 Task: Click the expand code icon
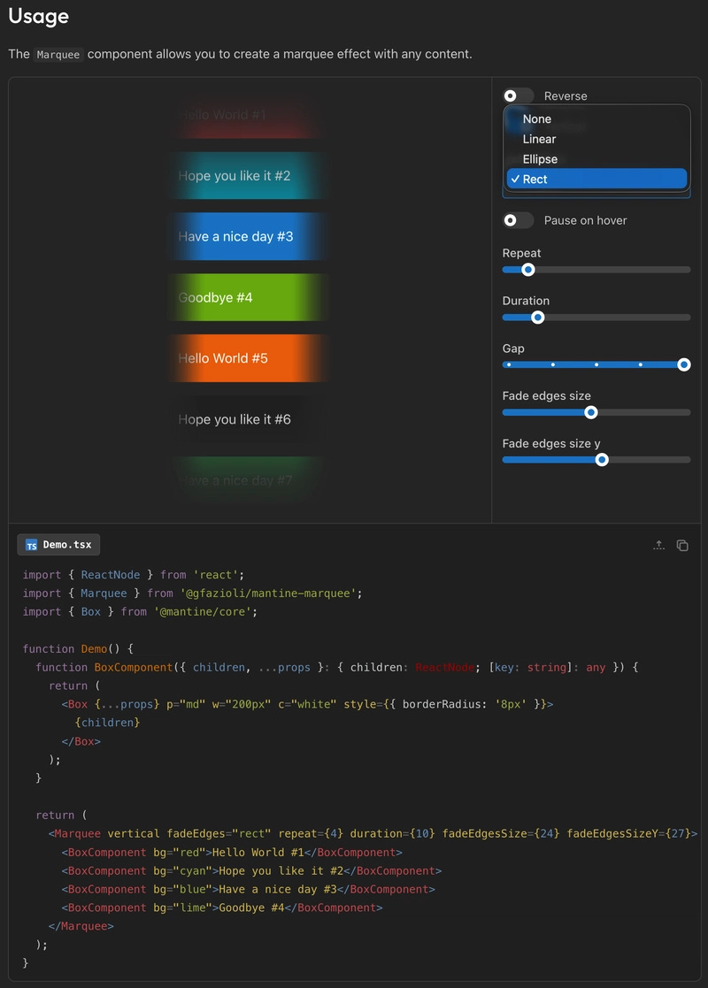pos(658,545)
